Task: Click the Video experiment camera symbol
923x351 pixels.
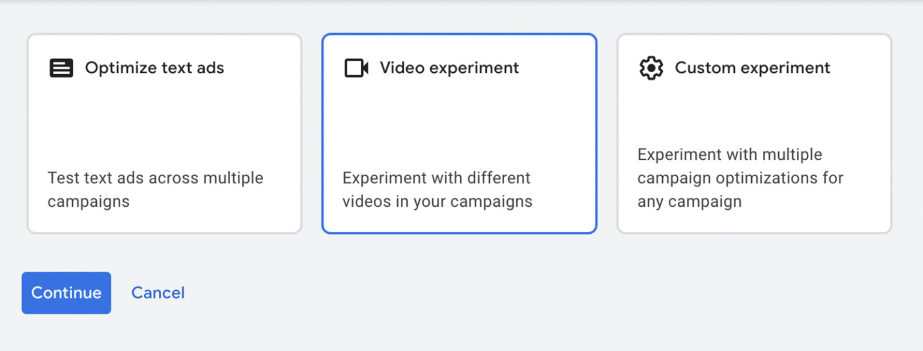Action: [355, 67]
